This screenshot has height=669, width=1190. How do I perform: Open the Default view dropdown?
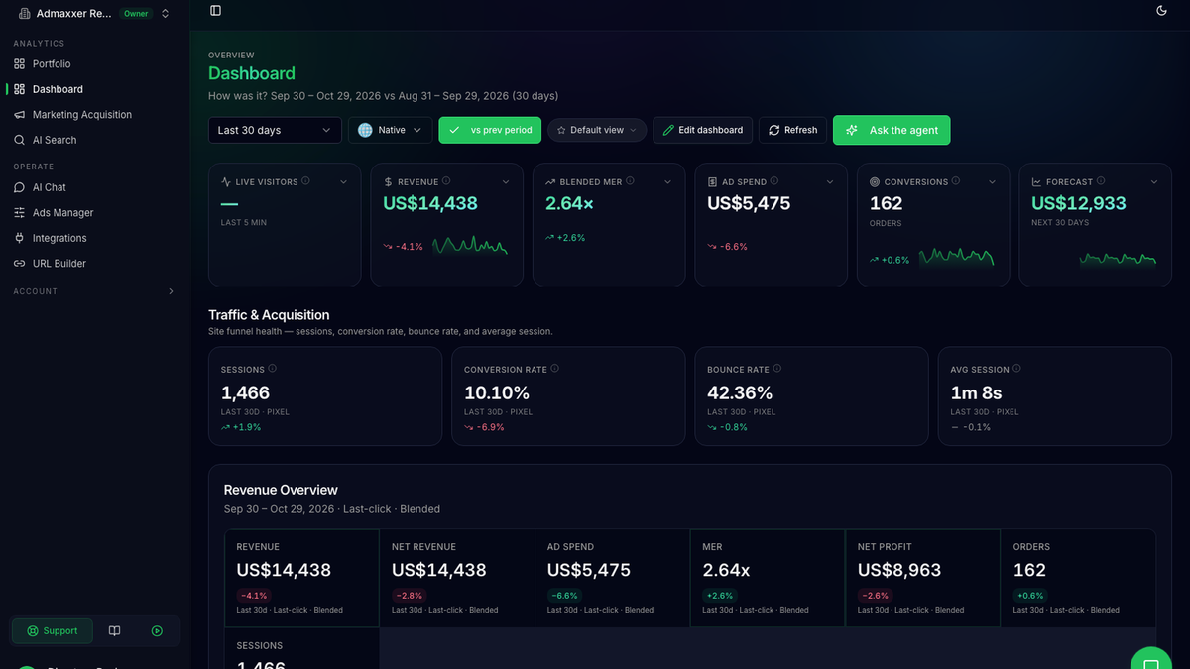pyautogui.click(x=597, y=130)
